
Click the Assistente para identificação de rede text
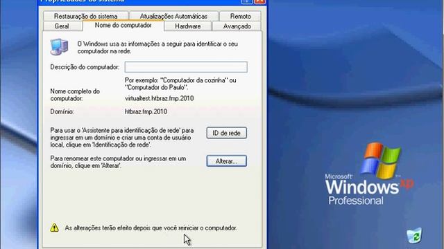(122, 138)
